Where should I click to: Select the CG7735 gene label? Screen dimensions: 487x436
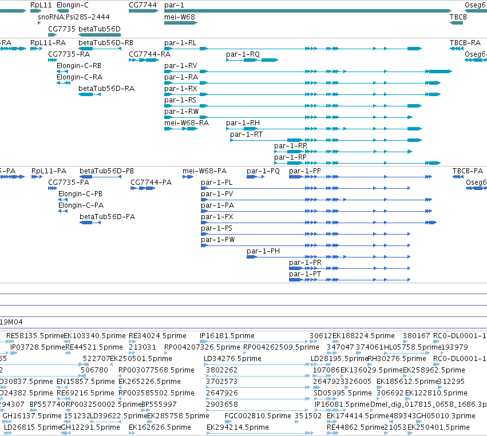click(61, 29)
